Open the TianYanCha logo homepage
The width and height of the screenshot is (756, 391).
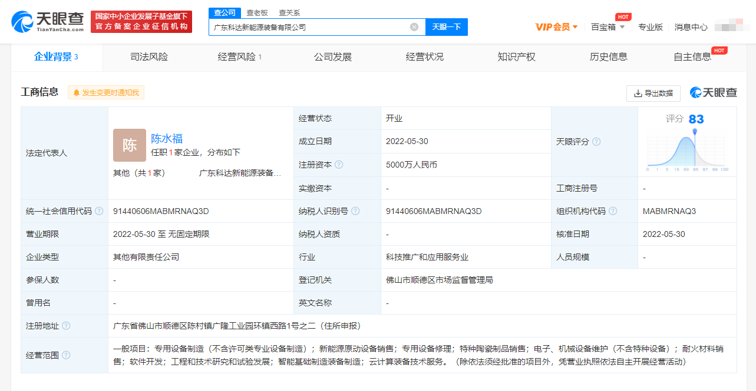click(x=48, y=22)
